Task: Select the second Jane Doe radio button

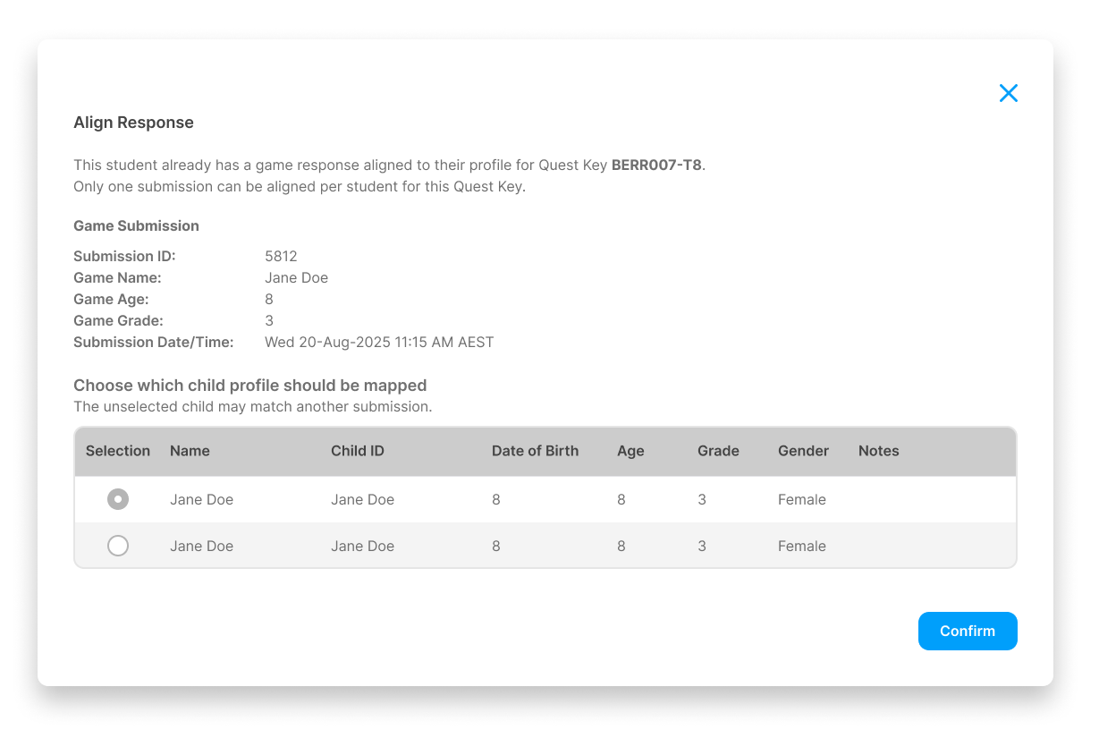Action: click(118, 546)
